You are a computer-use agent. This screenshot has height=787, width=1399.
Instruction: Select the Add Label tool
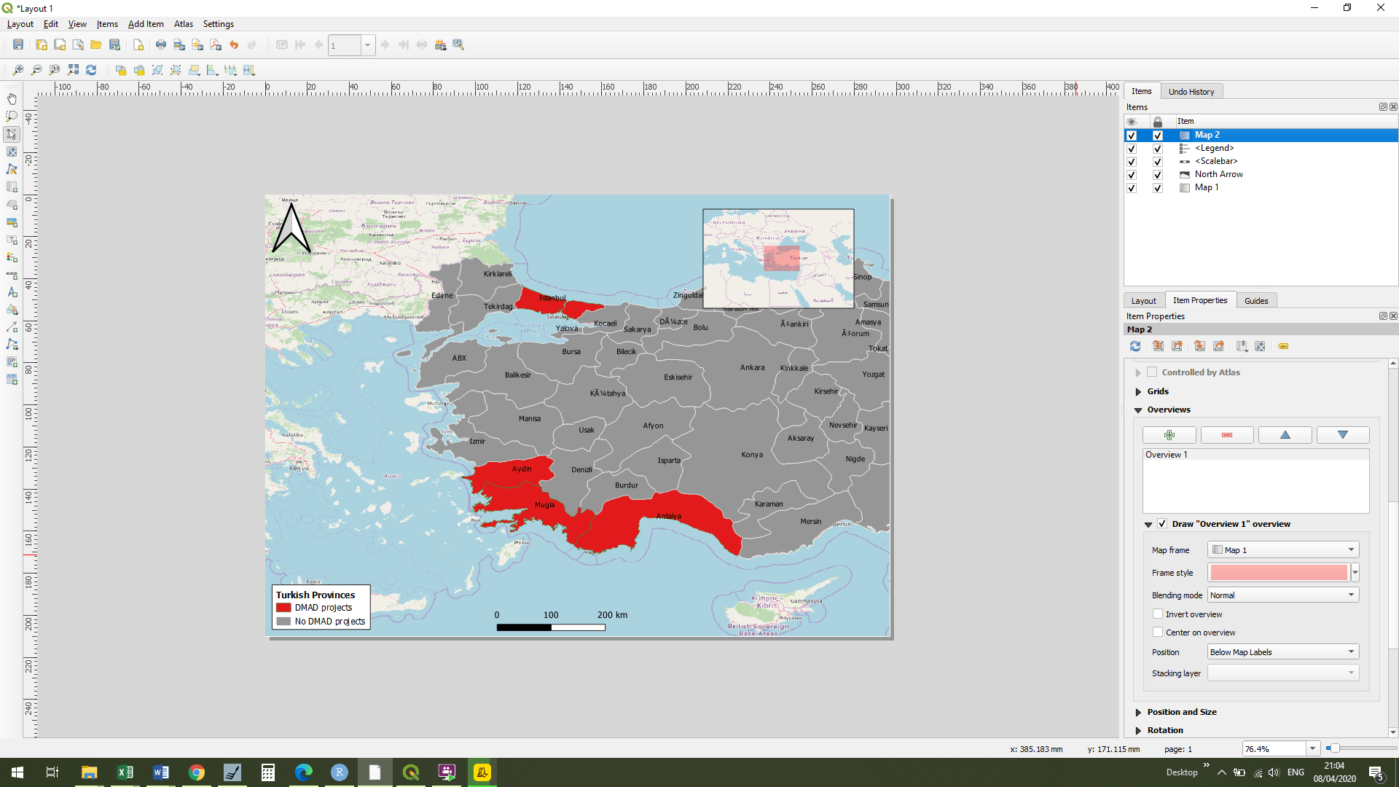pos(12,240)
